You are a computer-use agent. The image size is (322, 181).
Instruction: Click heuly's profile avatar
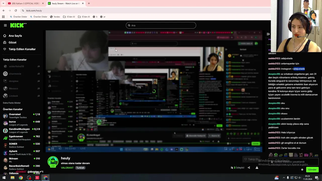click(53, 162)
